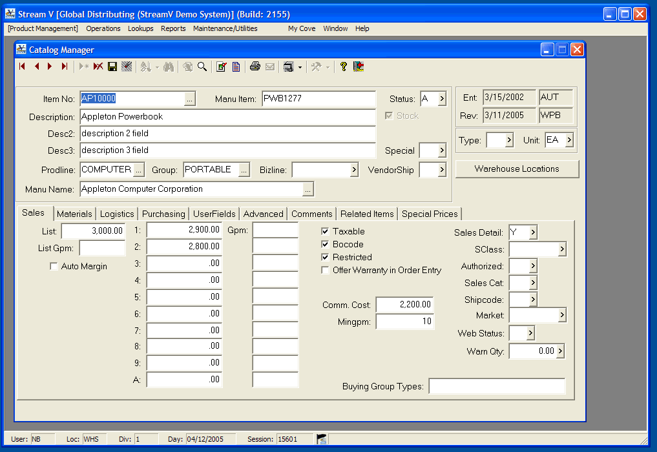Toggle the Bocode checkbox

point(325,244)
